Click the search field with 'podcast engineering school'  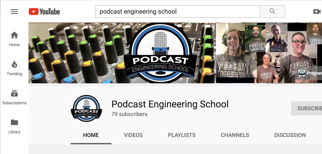coord(178,12)
